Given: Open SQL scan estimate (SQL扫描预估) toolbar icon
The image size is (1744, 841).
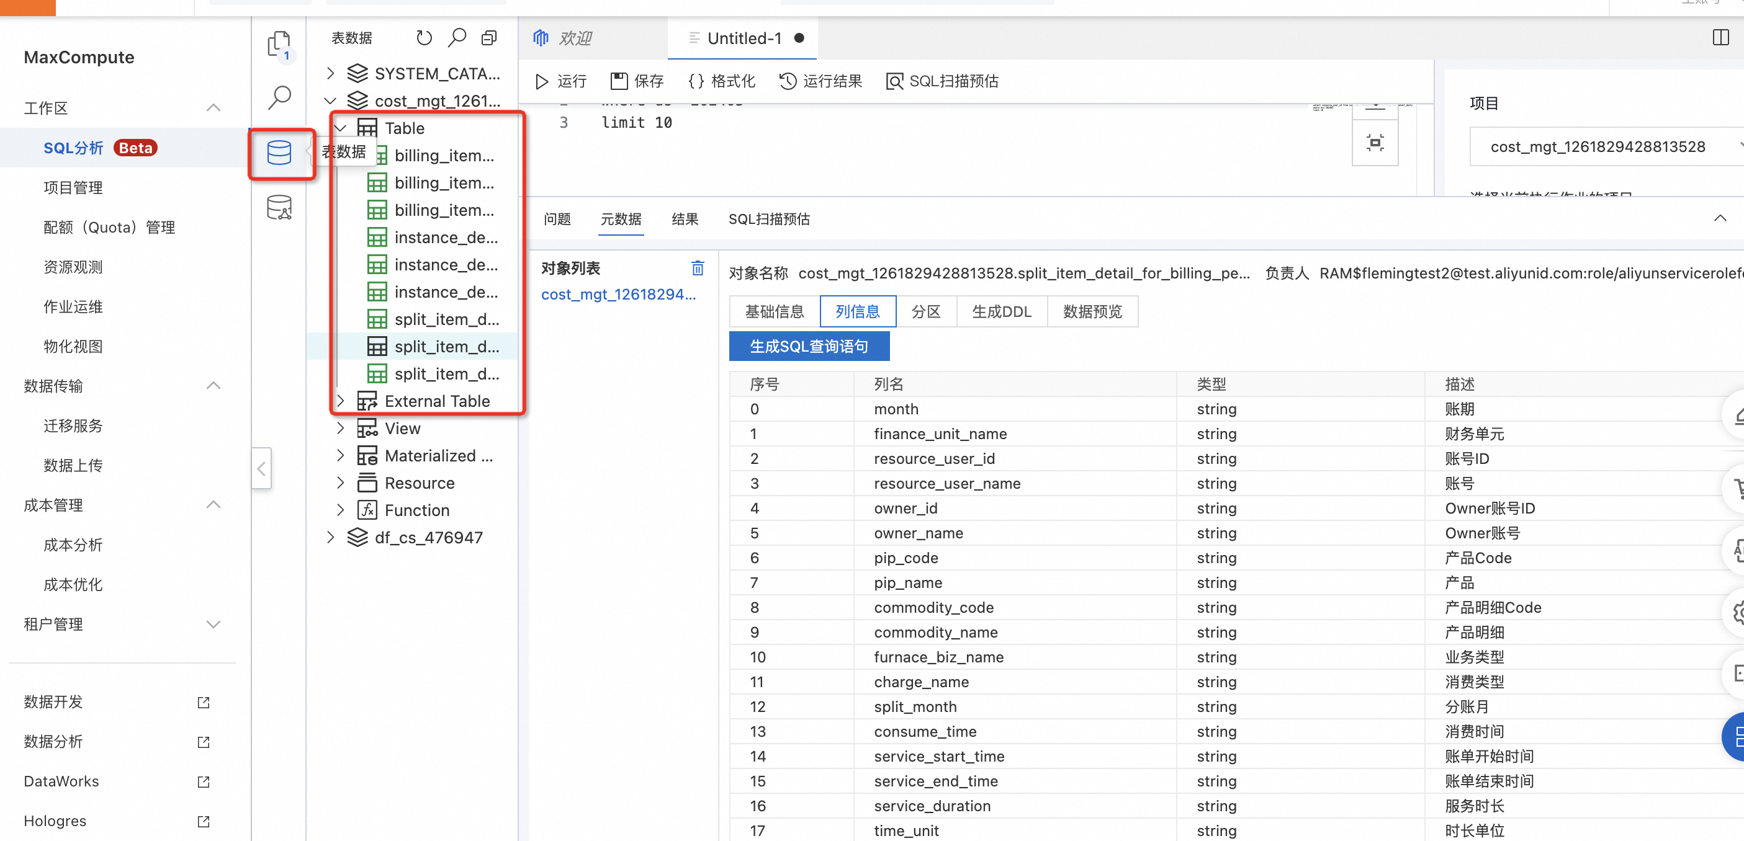Looking at the screenshot, I should (894, 82).
